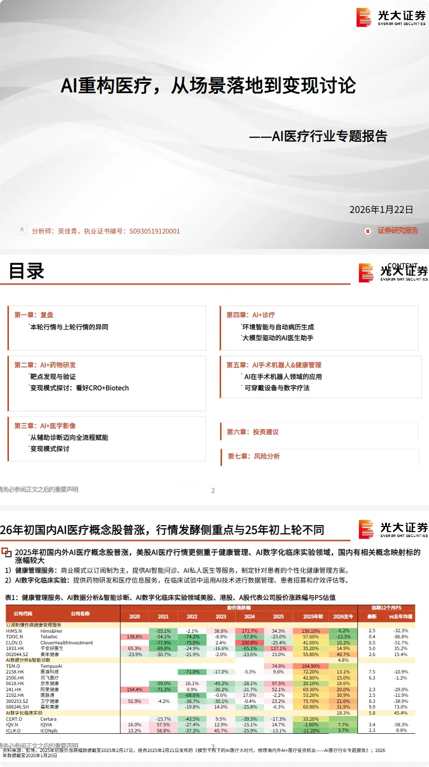The height and width of the screenshot is (767, 429).
Task: Open chapter 第一章：复盘
Action: tap(34, 315)
